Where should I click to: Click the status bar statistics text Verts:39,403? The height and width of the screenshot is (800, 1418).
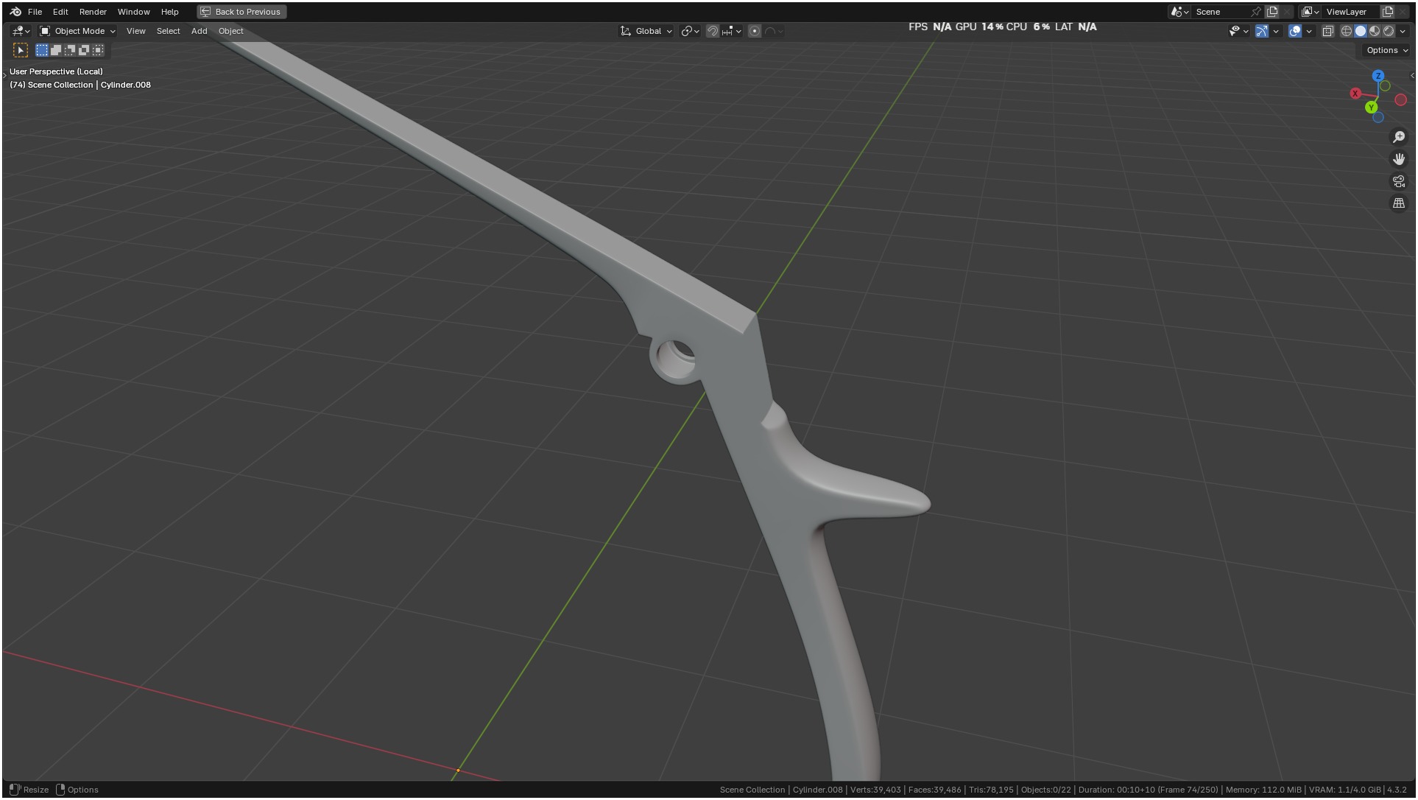[x=875, y=790]
